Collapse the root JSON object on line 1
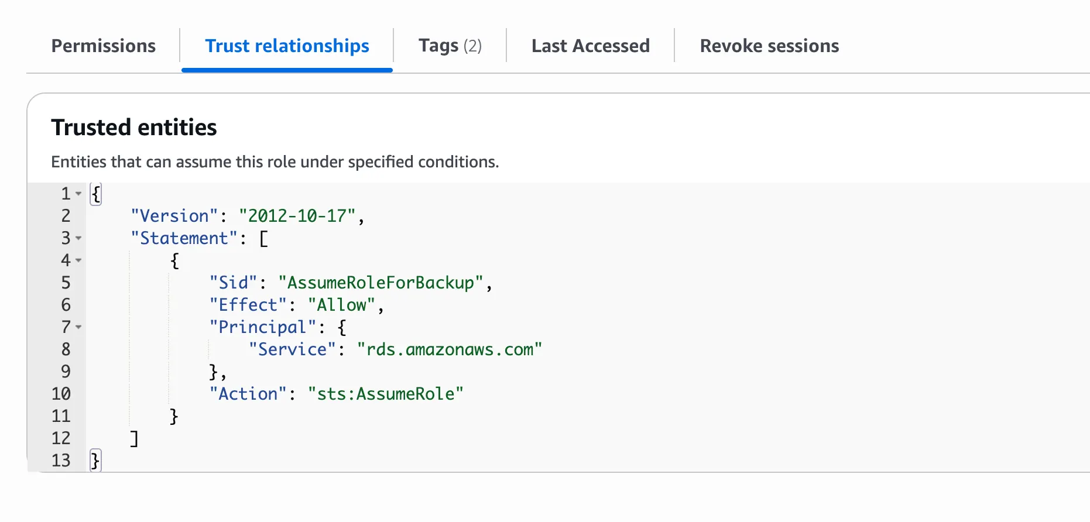 pyautogui.click(x=78, y=194)
